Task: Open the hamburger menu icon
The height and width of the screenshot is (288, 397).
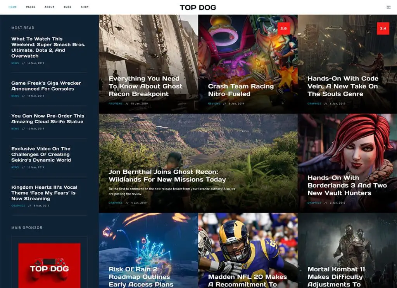Action: [388, 7]
